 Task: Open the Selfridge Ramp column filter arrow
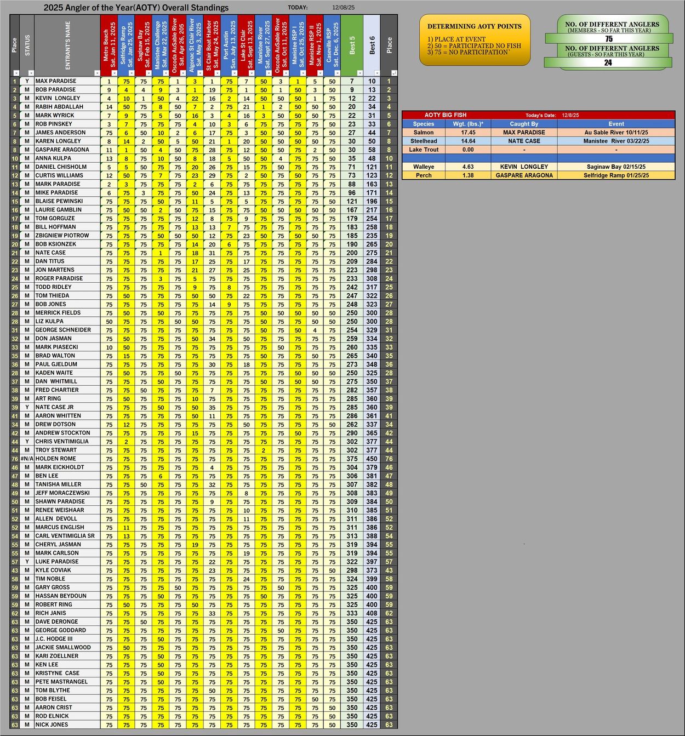pos(132,73)
